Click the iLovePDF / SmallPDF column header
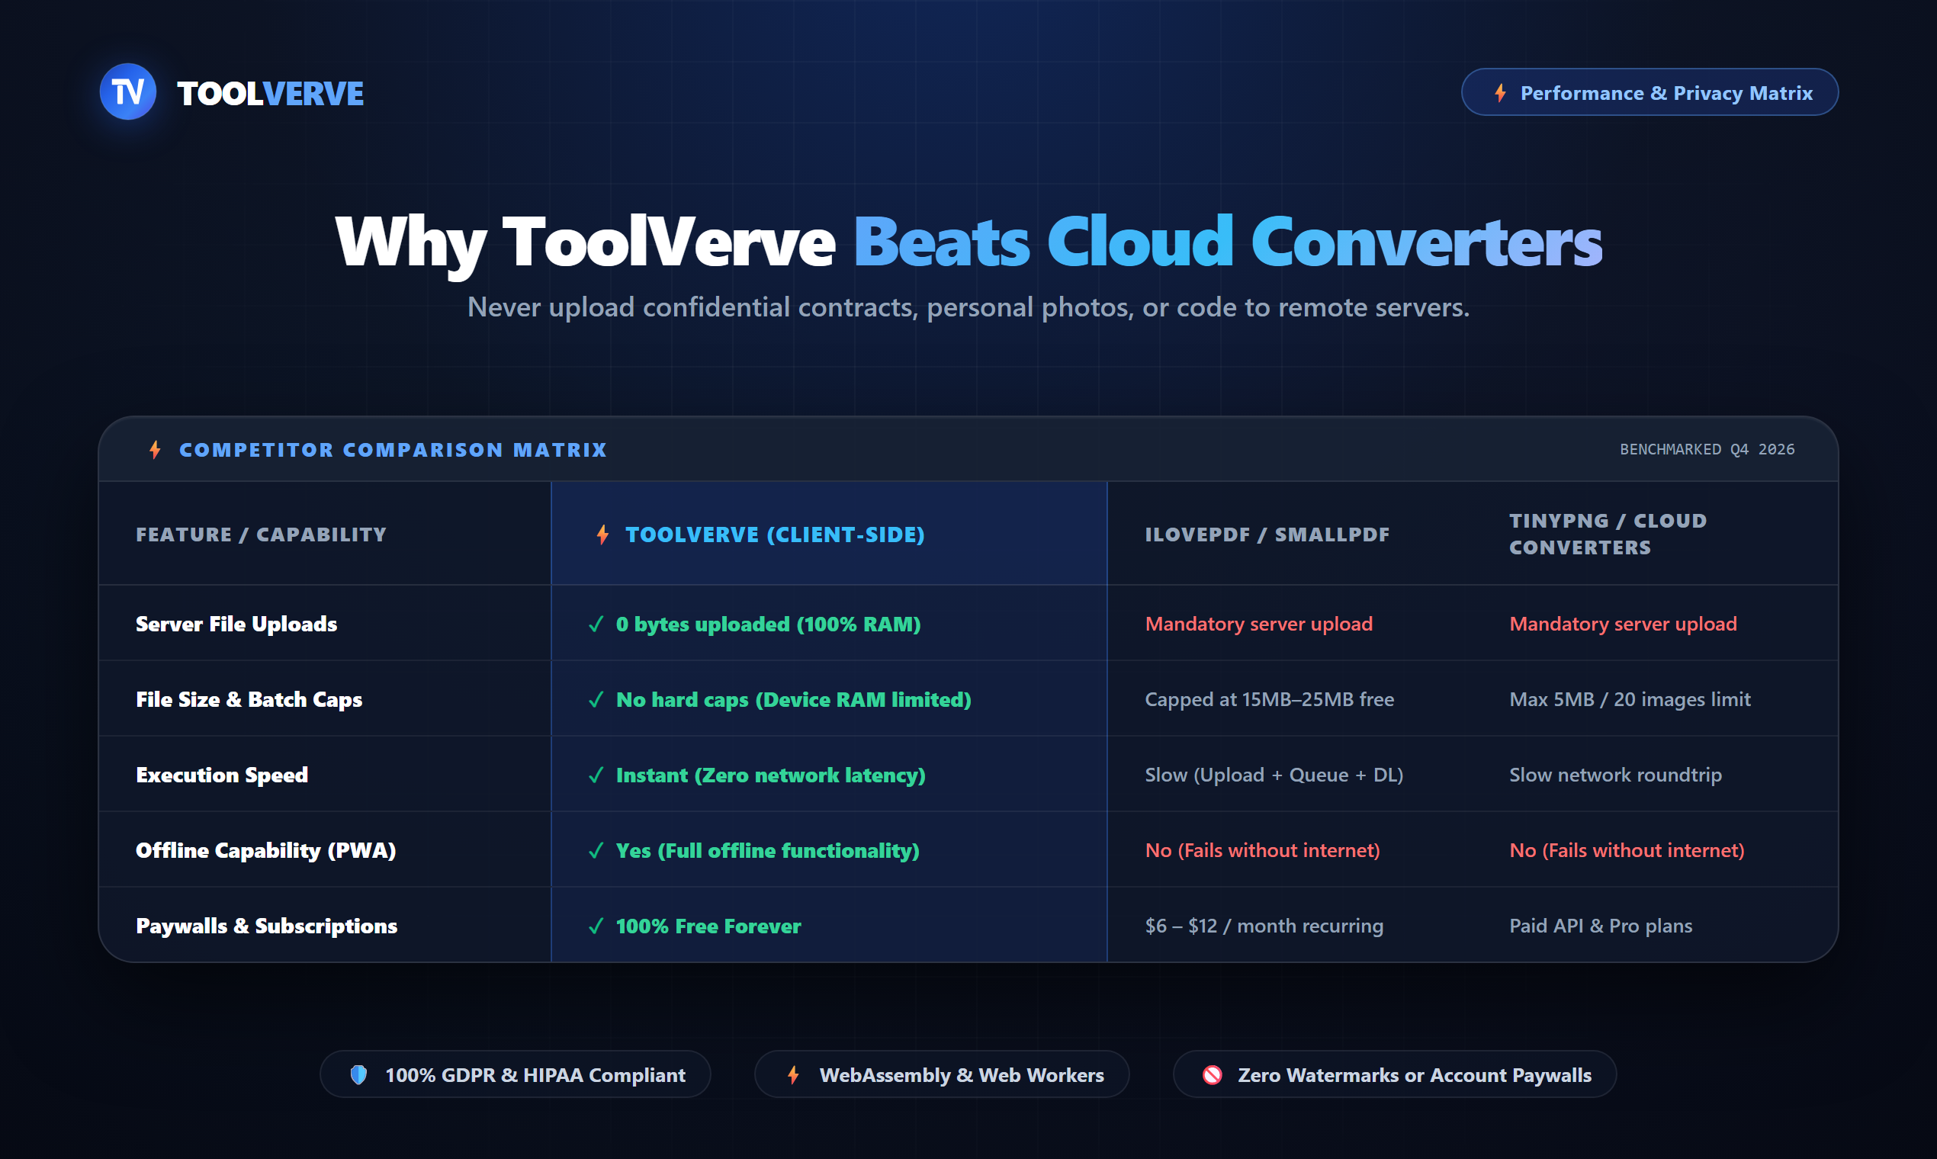 (1267, 535)
